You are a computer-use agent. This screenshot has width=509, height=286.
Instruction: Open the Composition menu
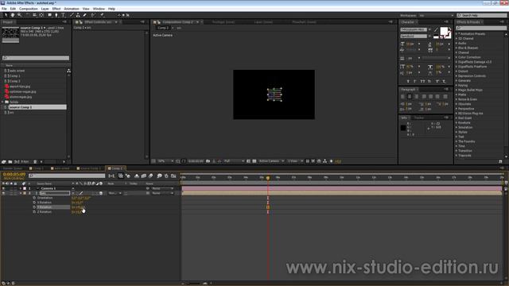tap(29, 9)
